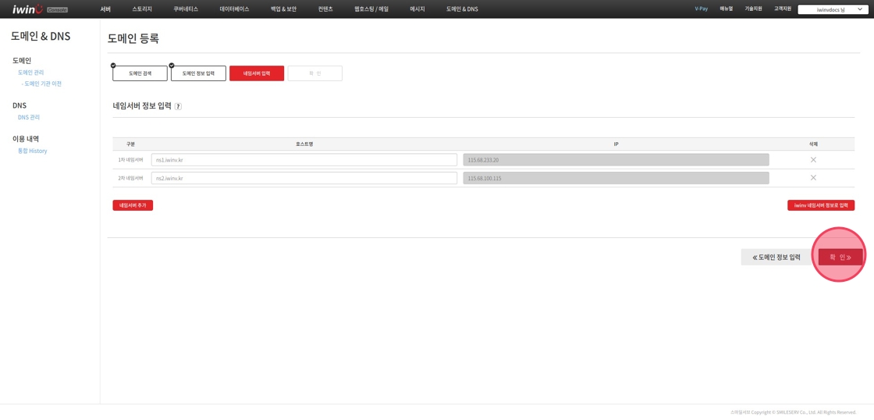This screenshot has width=874, height=420.
Task: Delete the 2차 네임서버 row
Action: click(x=813, y=178)
